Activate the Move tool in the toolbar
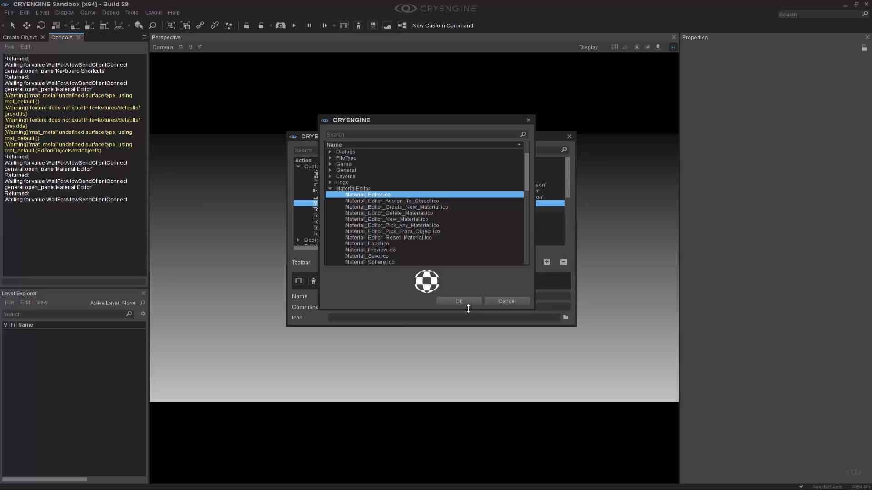872x490 pixels. (27, 25)
